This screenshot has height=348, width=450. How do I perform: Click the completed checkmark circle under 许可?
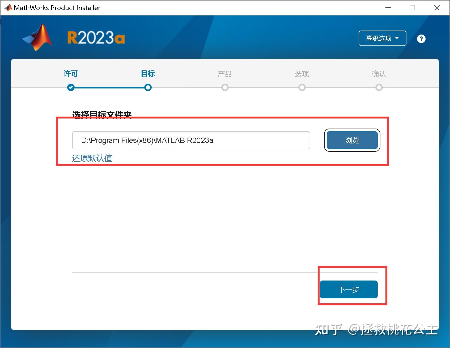coord(71,87)
